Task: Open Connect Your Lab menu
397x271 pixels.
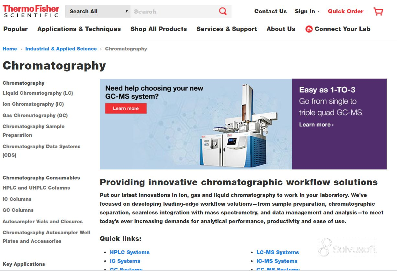Action: pyautogui.click(x=342, y=29)
